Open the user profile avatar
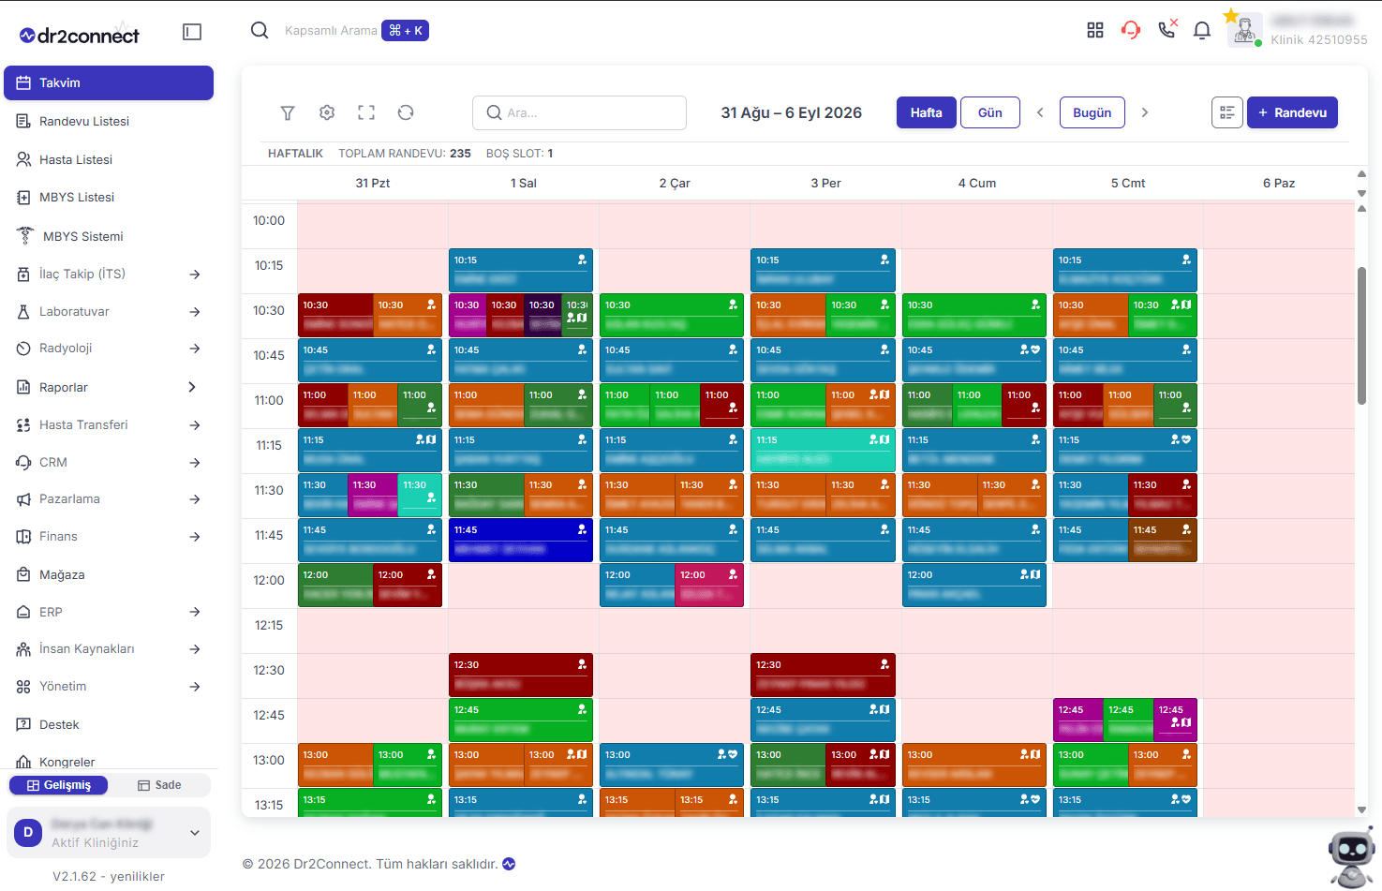This screenshot has width=1382, height=891. [1244, 31]
